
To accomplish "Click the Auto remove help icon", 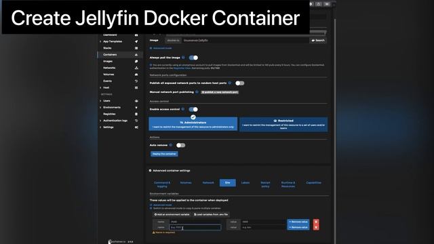I will click(171, 145).
